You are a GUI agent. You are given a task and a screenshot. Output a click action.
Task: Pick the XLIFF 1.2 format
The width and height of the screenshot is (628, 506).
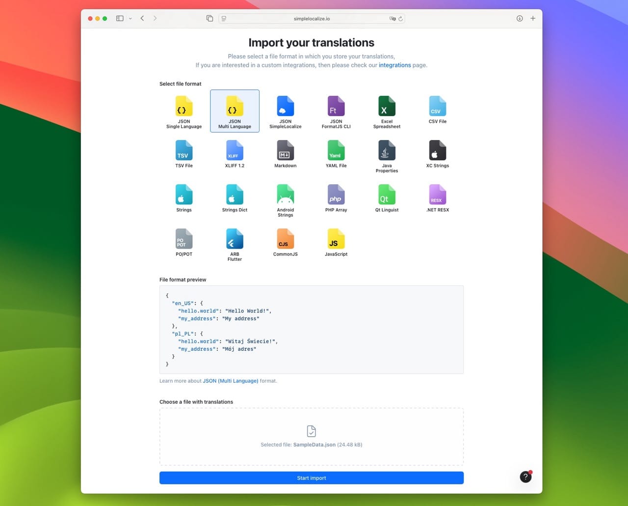[x=235, y=154]
